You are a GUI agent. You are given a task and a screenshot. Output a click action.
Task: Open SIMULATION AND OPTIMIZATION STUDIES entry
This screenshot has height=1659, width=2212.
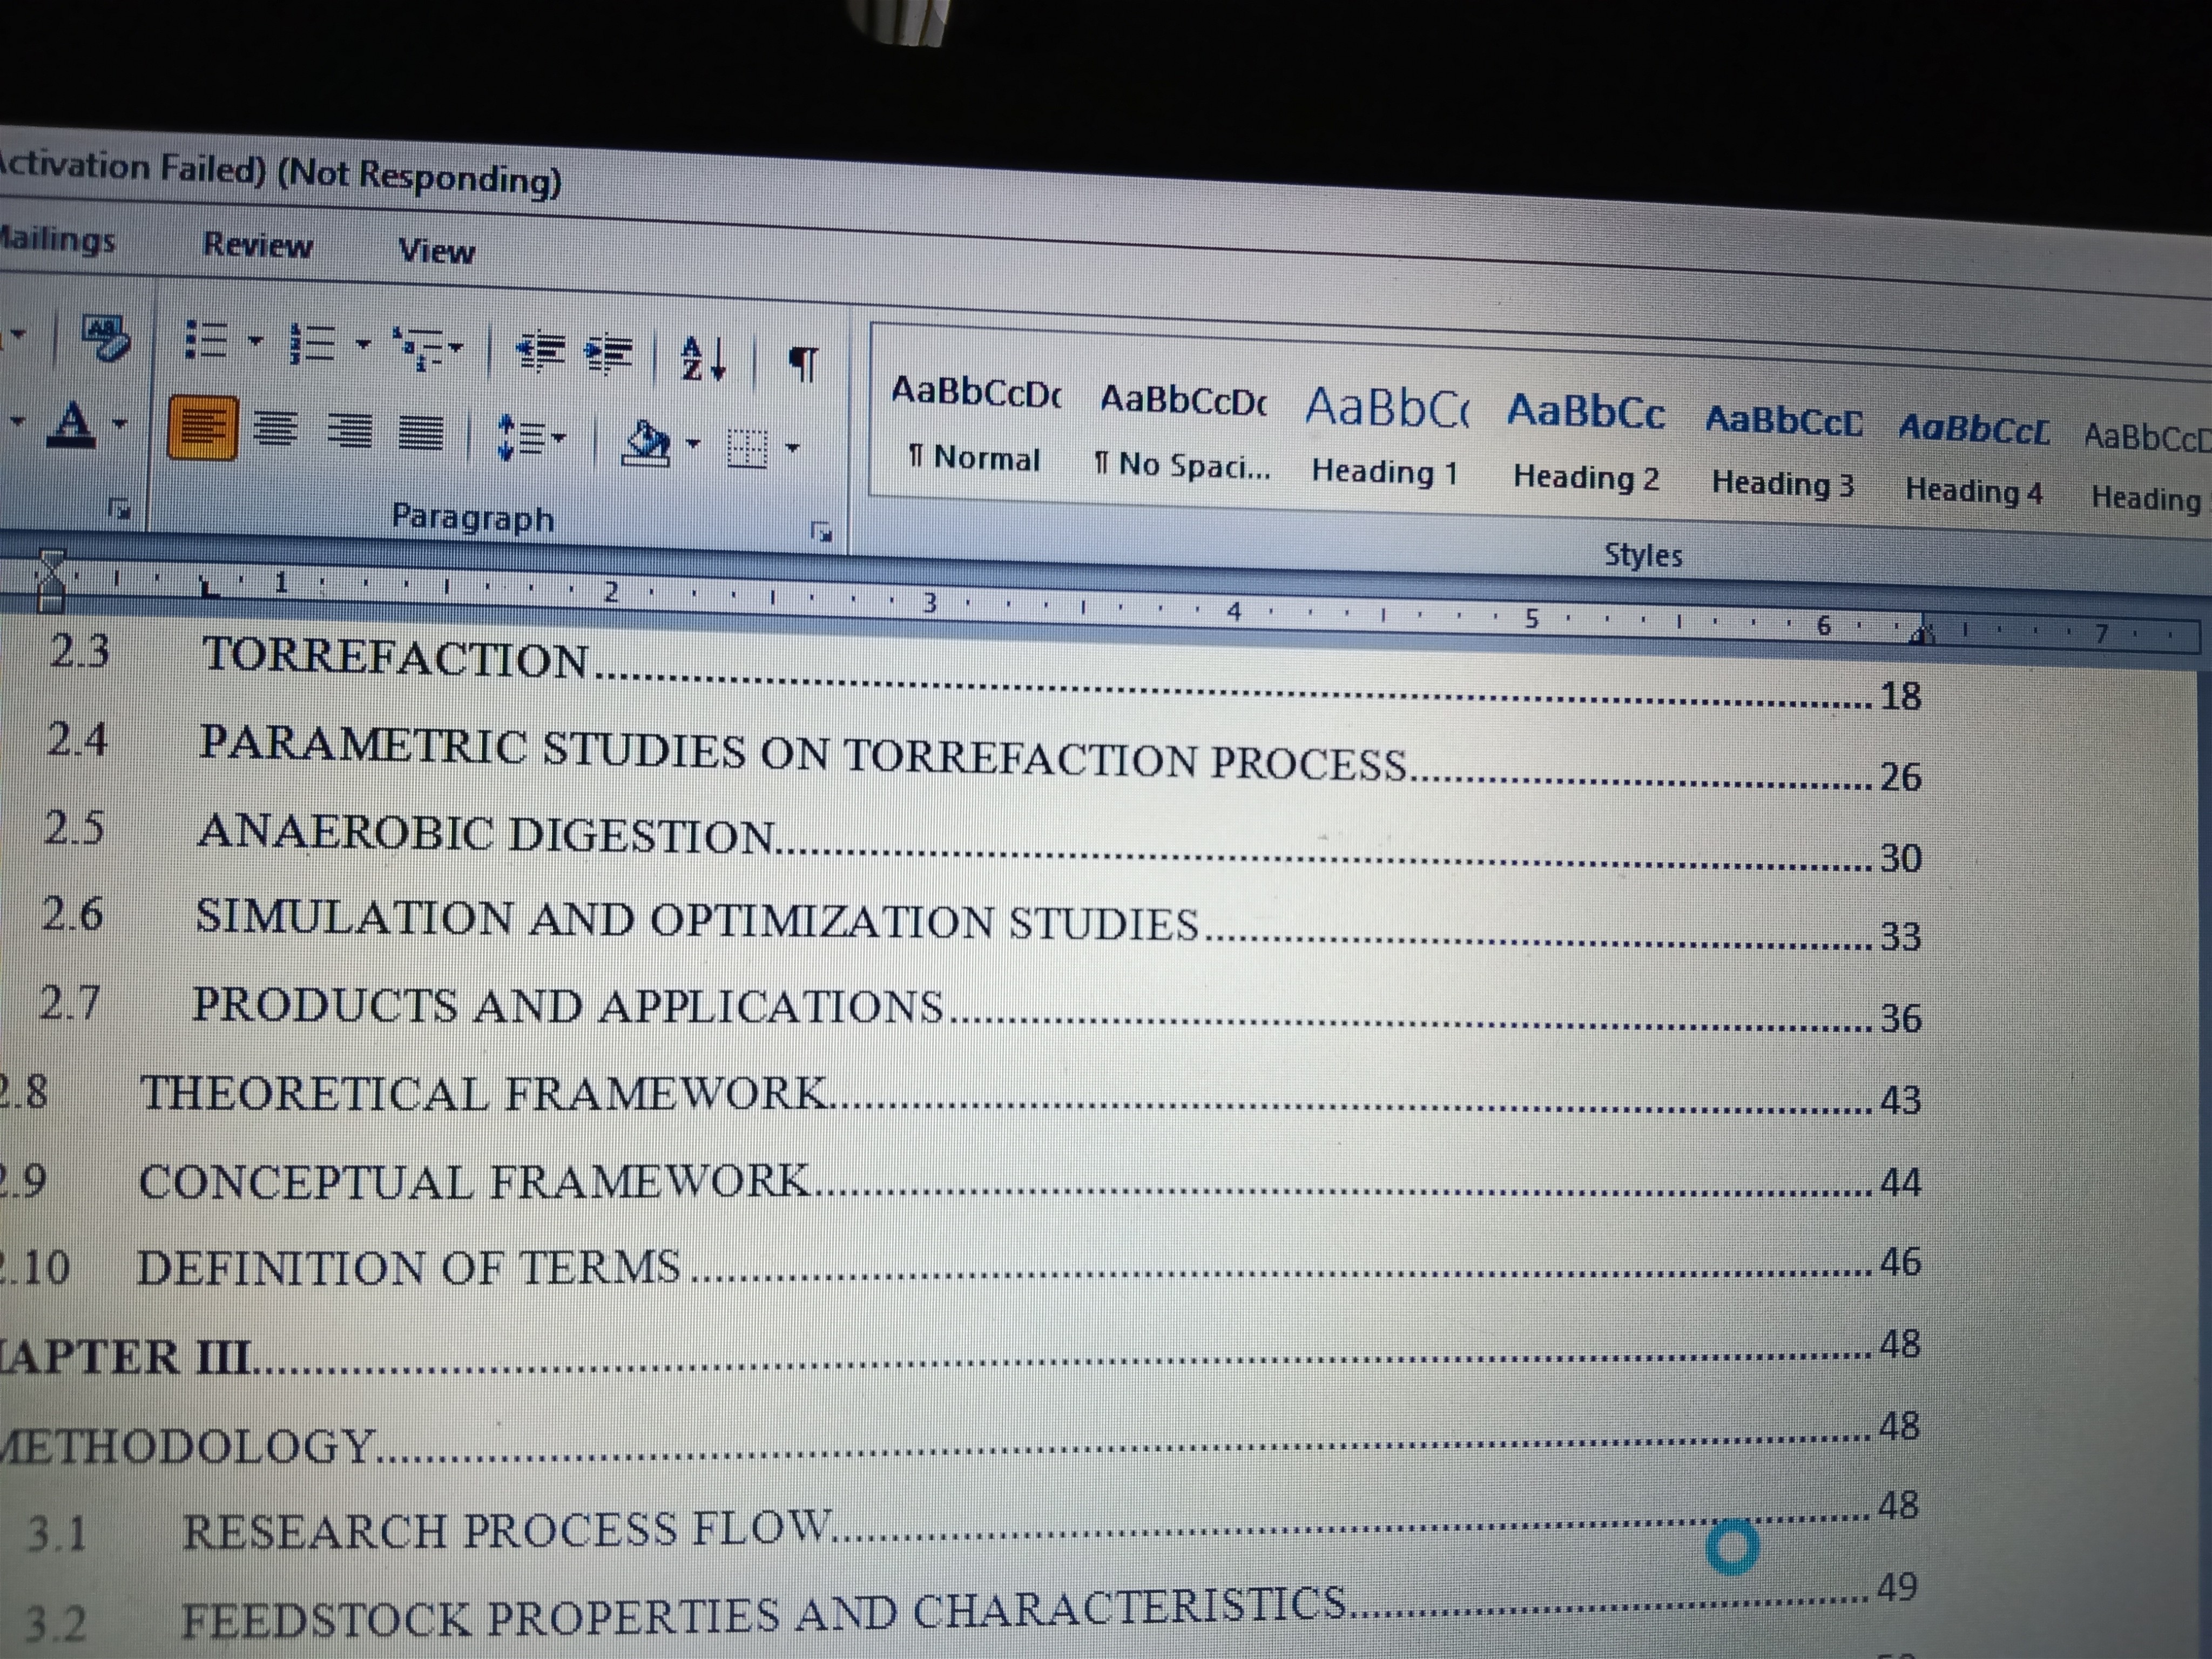point(981,925)
